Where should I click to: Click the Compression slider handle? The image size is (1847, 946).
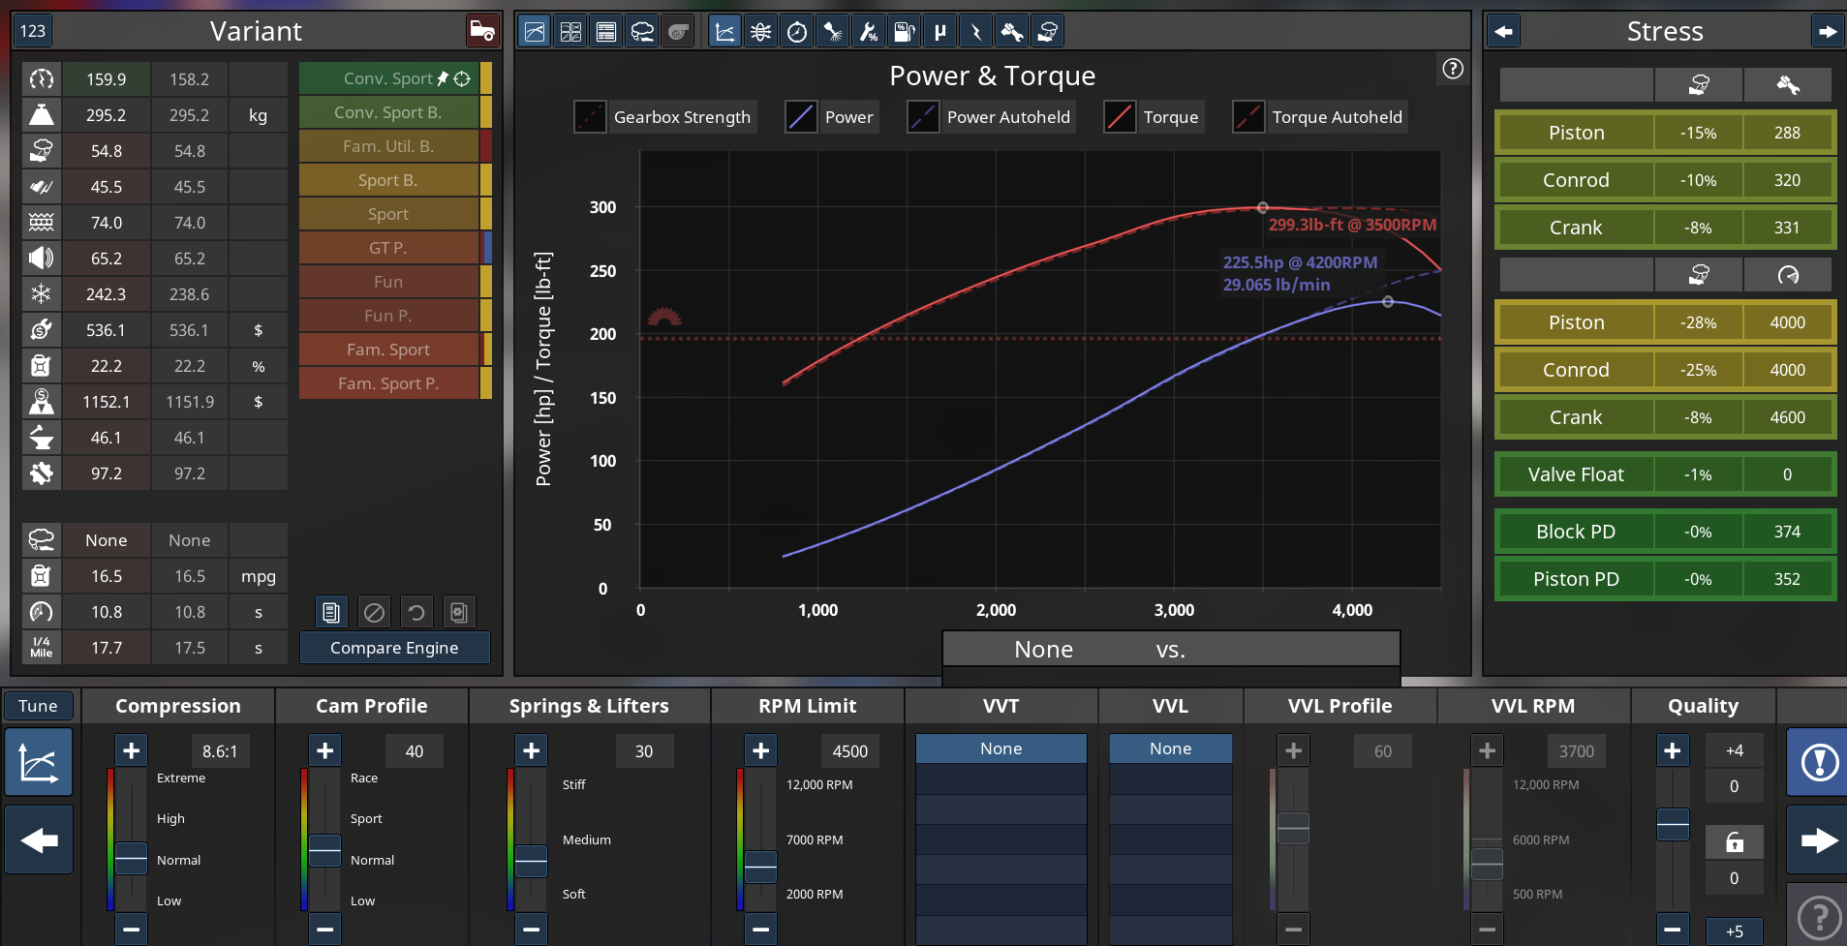(x=131, y=858)
